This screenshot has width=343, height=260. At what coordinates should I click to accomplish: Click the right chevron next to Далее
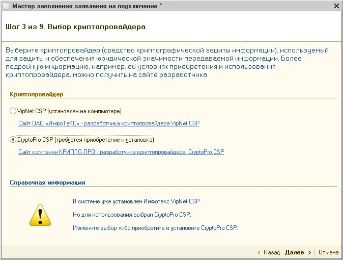tap(309, 252)
